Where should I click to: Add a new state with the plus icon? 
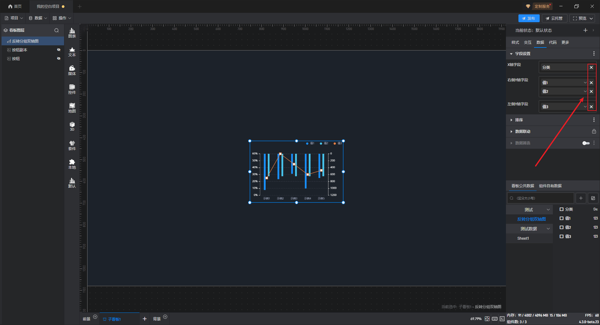(585, 30)
